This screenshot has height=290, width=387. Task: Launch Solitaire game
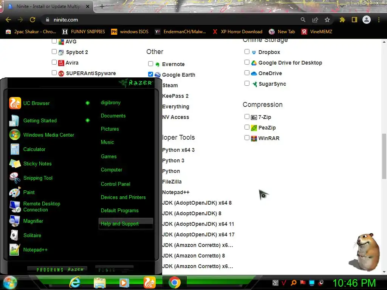tap(25, 235)
